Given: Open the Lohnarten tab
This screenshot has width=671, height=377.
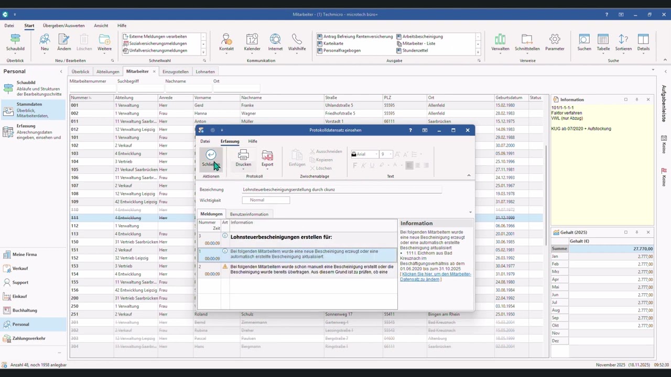Looking at the screenshot, I should (x=205, y=72).
